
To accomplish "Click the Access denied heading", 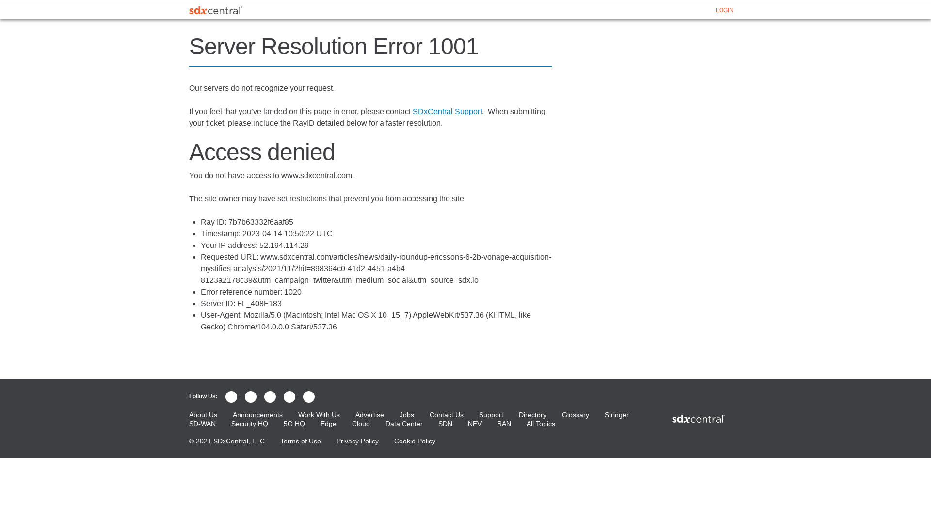I will [262, 152].
